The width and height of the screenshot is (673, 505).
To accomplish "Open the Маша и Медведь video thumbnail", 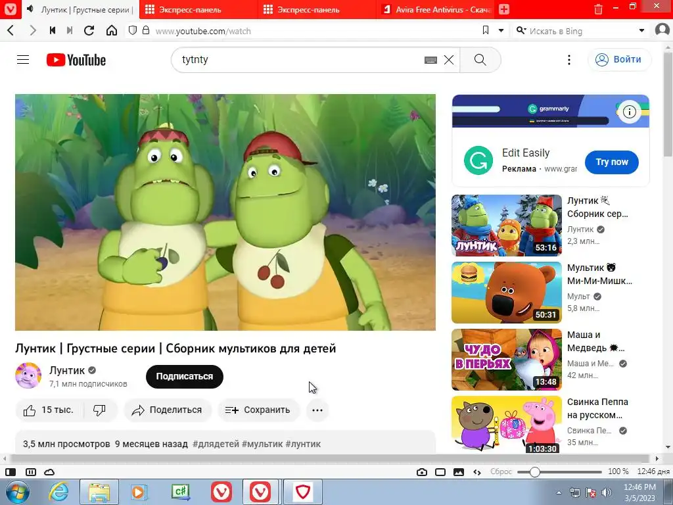I will 507,360.
